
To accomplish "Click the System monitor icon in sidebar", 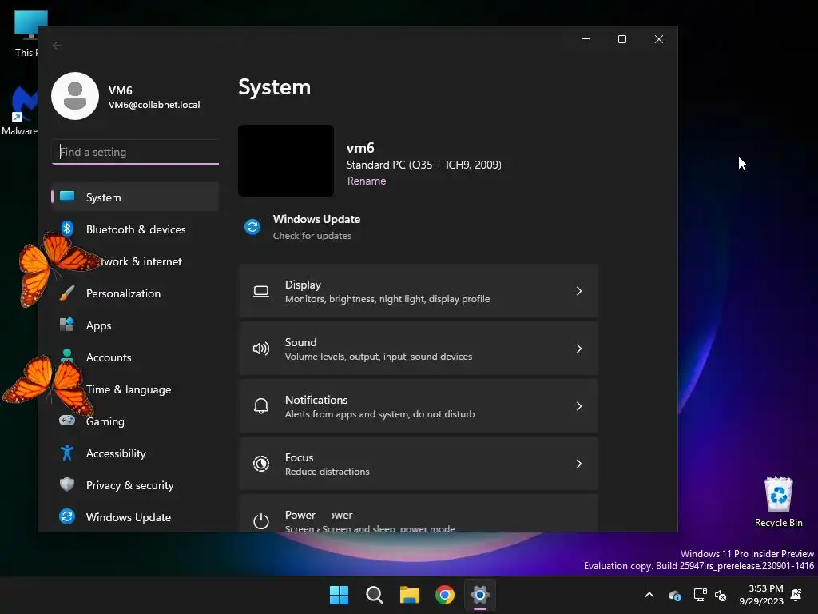I will pyautogui.click(x=67, y=197).
